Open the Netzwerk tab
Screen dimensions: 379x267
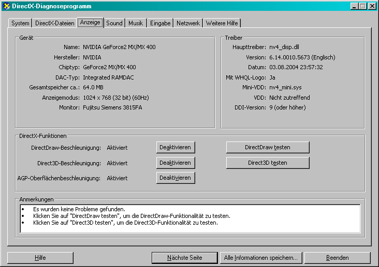click(x=188, y=23)
